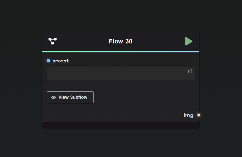
Task: Select the white img output connector square
Action: pos(199,115)
